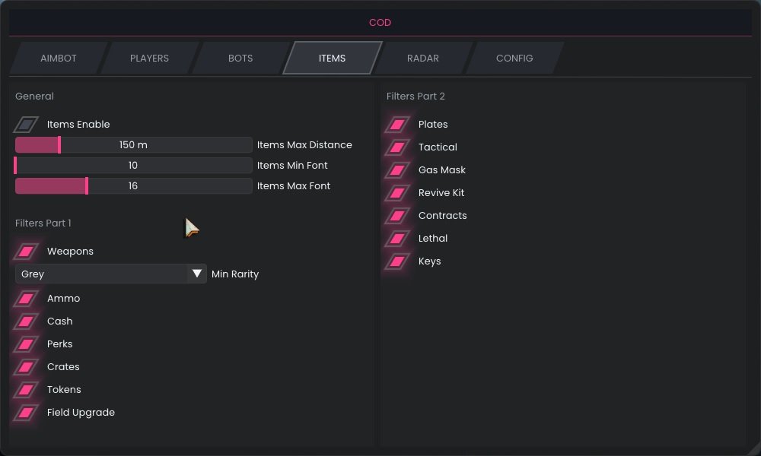Open the Min Rarity dropdown
Image resolution: width=761 pixels, height=456 pixels.
110,274
